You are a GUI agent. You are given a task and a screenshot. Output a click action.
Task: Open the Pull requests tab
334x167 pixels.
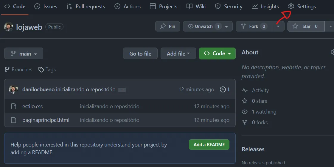[86, 7]
